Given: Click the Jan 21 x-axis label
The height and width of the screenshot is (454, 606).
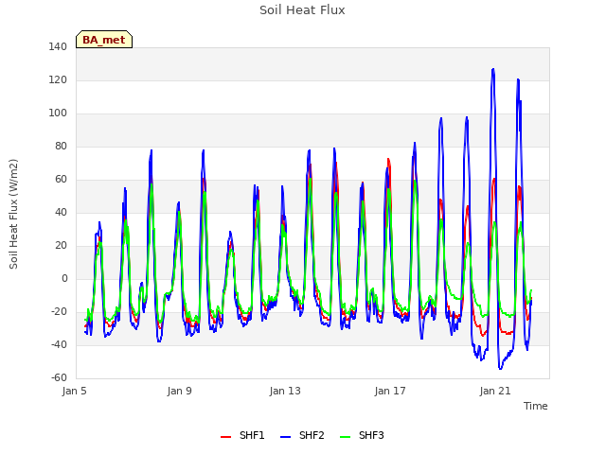Looking at the screenshot, I should 495,391.
